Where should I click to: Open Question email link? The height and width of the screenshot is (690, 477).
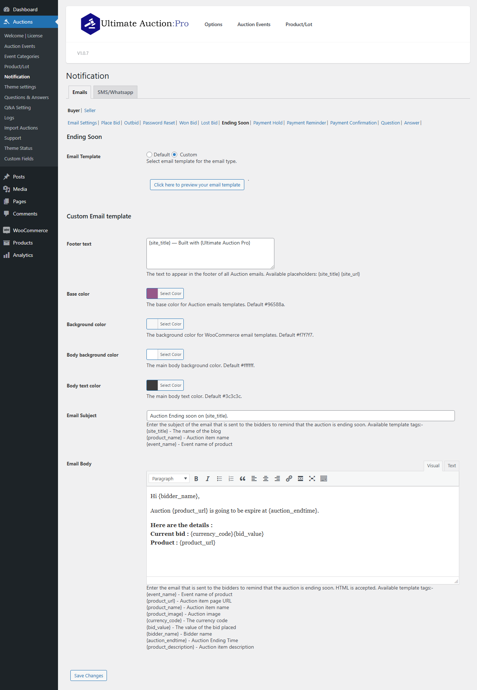click(x=390, y=123)
